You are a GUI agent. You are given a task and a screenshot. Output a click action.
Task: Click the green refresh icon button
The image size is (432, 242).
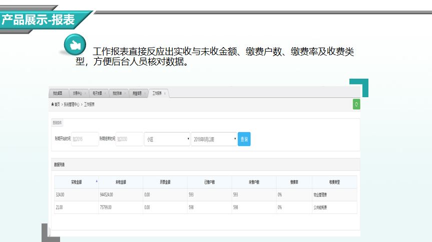[x=356, y=104]
